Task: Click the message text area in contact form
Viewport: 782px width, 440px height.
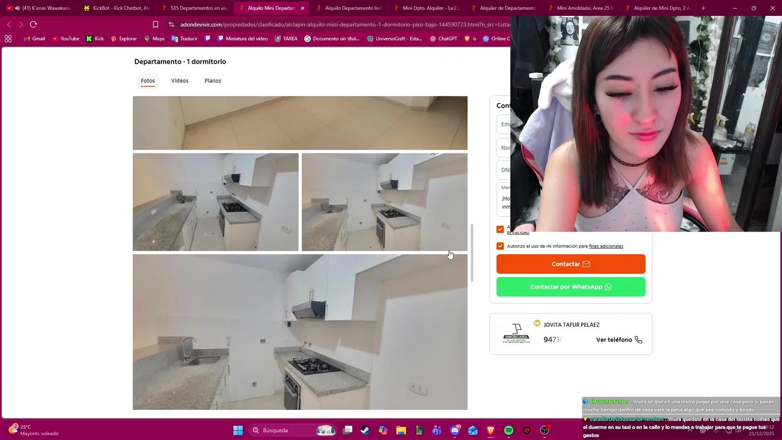Action: (x=503, y=199)
